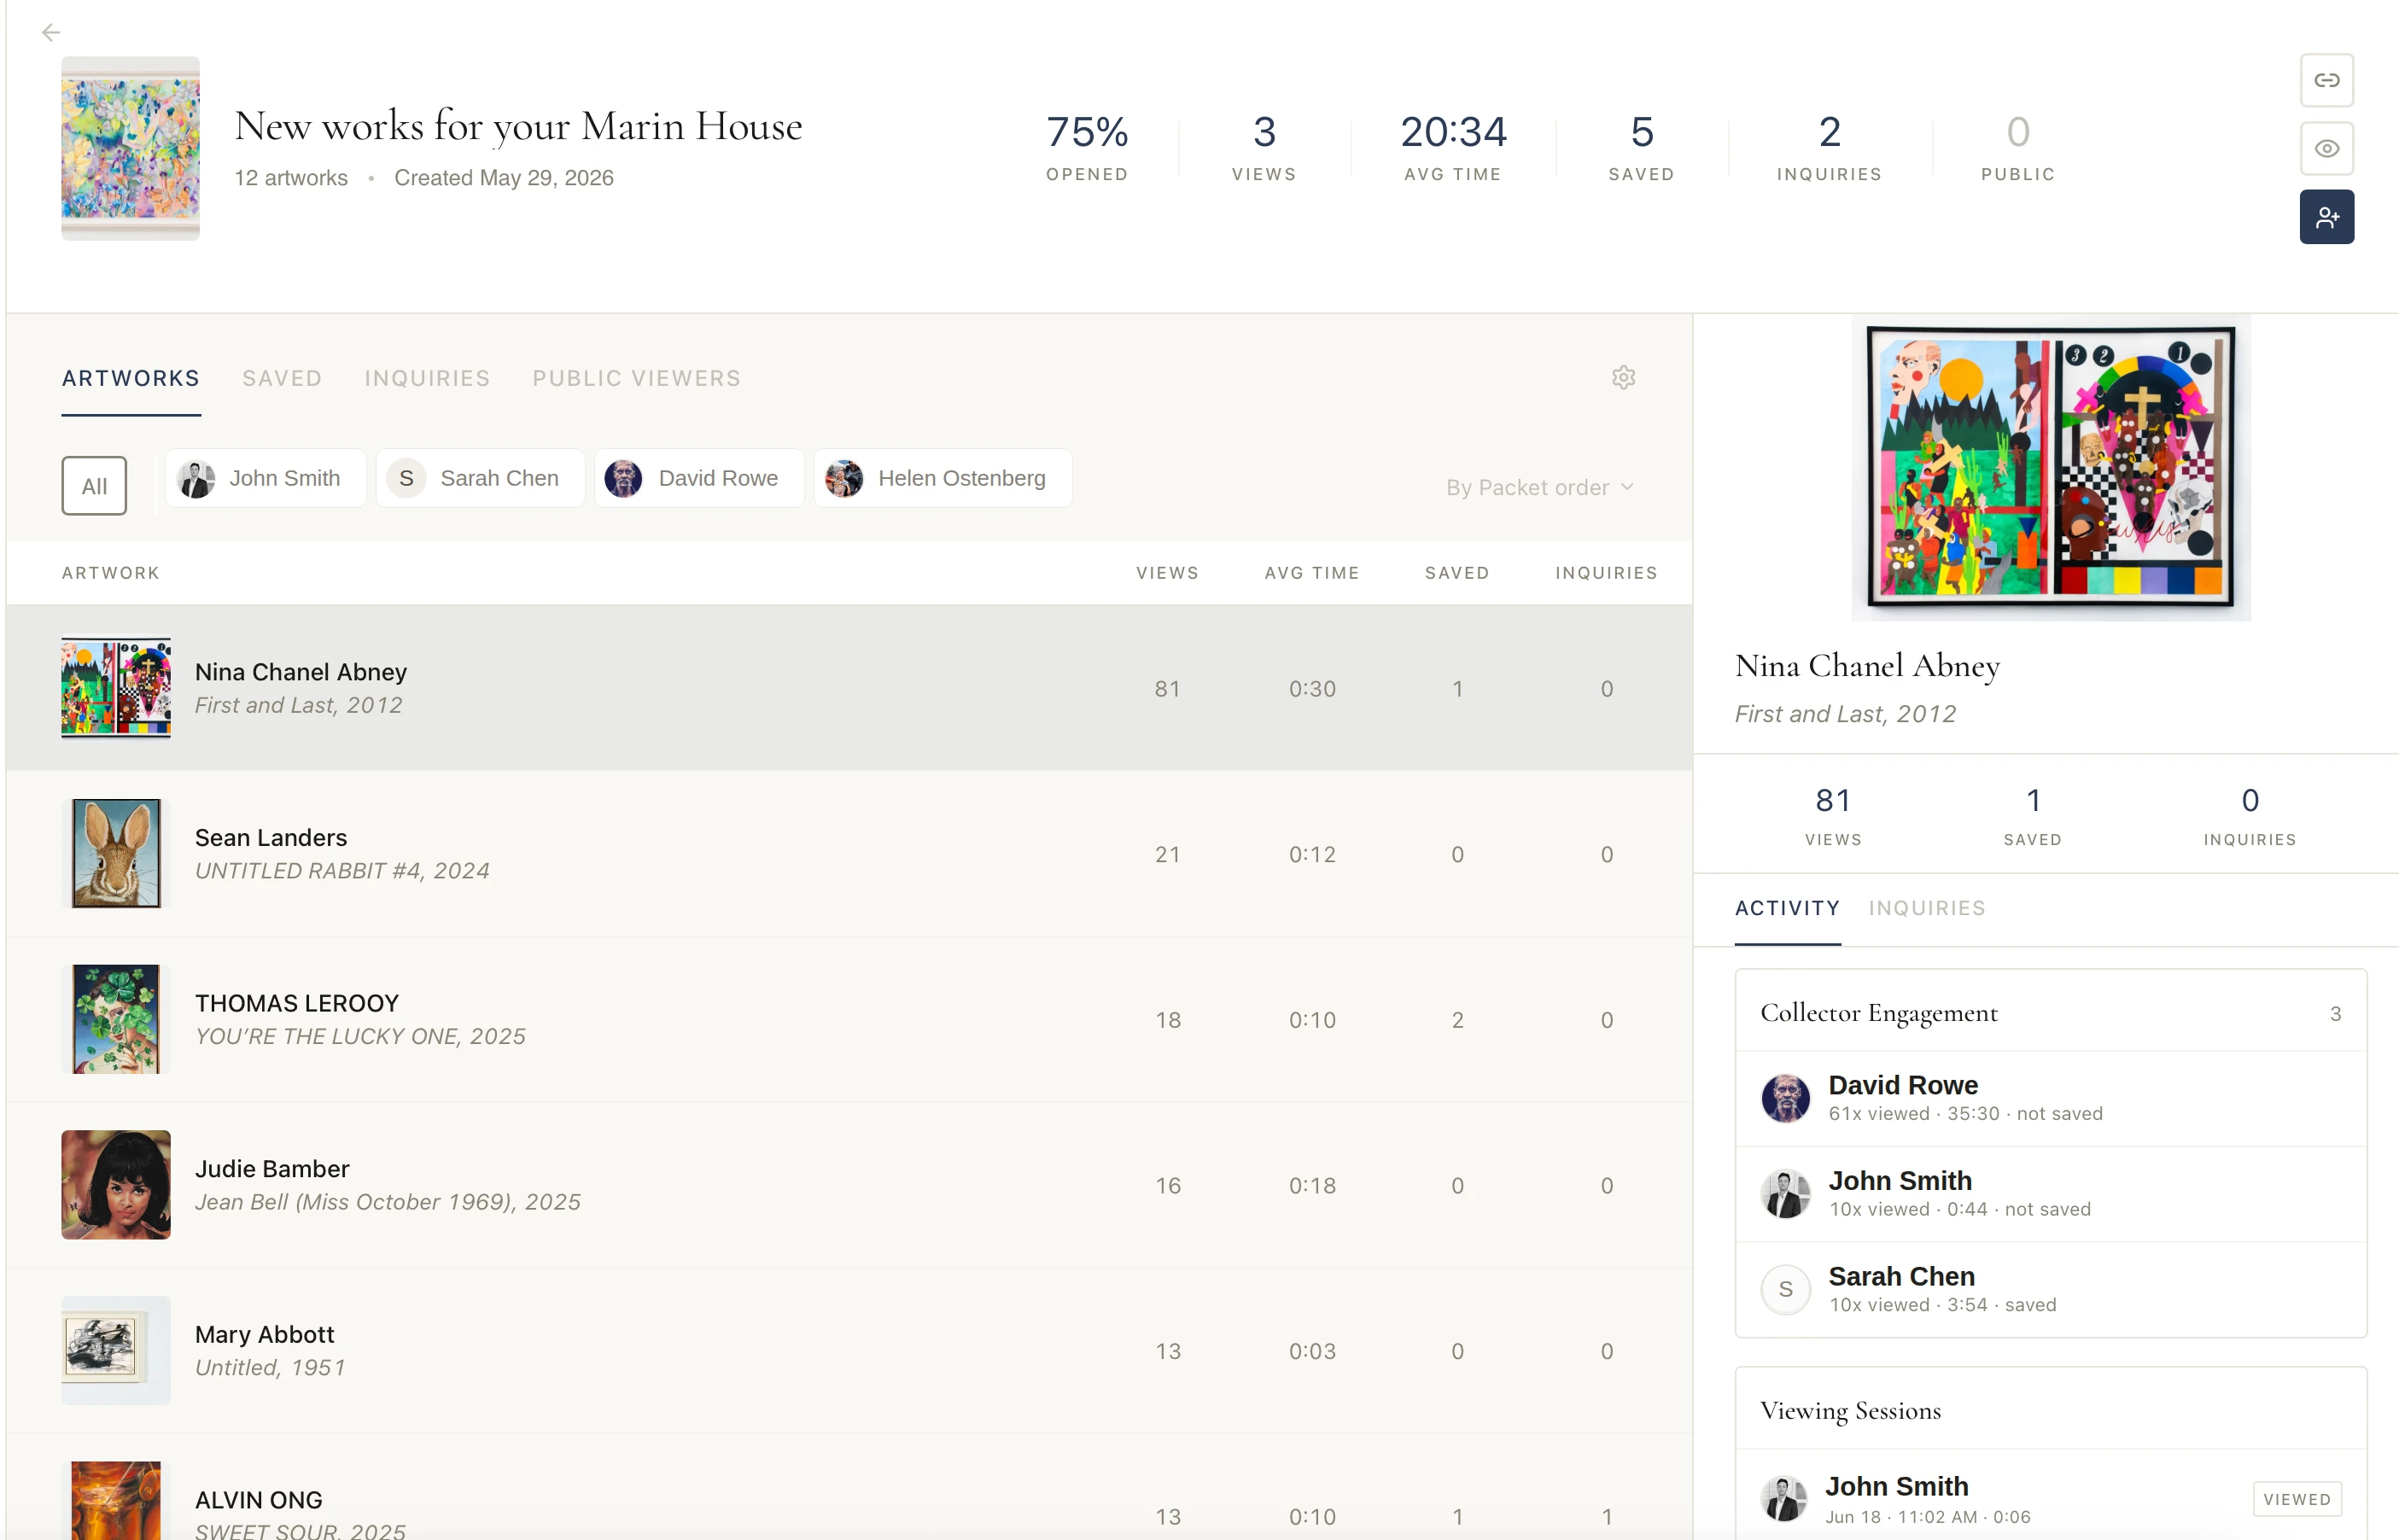
Task: Enlarge the Nina Chanel Abney detail image
Action: point(2050,468)
